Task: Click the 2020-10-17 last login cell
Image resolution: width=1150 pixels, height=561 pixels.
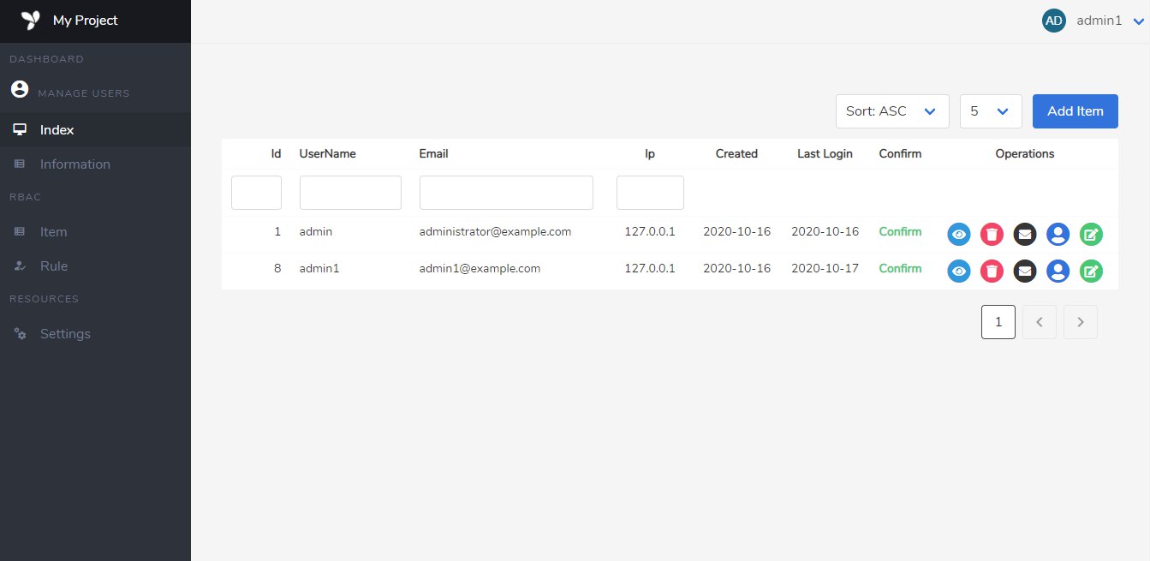Action: click(x=825, y=269)
